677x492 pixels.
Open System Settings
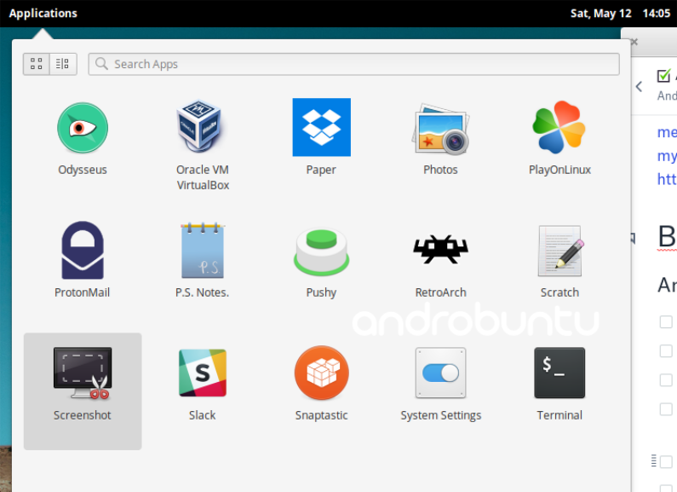pos(440,373)
